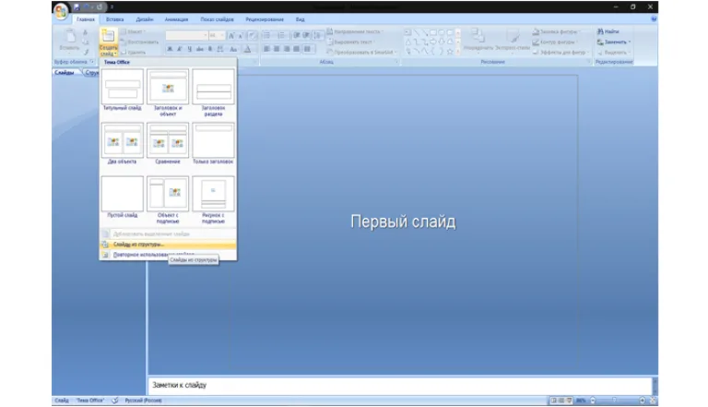Click the Найти find button
The width and height of the screenshot is (708, 407).
(x=608, y=31)
